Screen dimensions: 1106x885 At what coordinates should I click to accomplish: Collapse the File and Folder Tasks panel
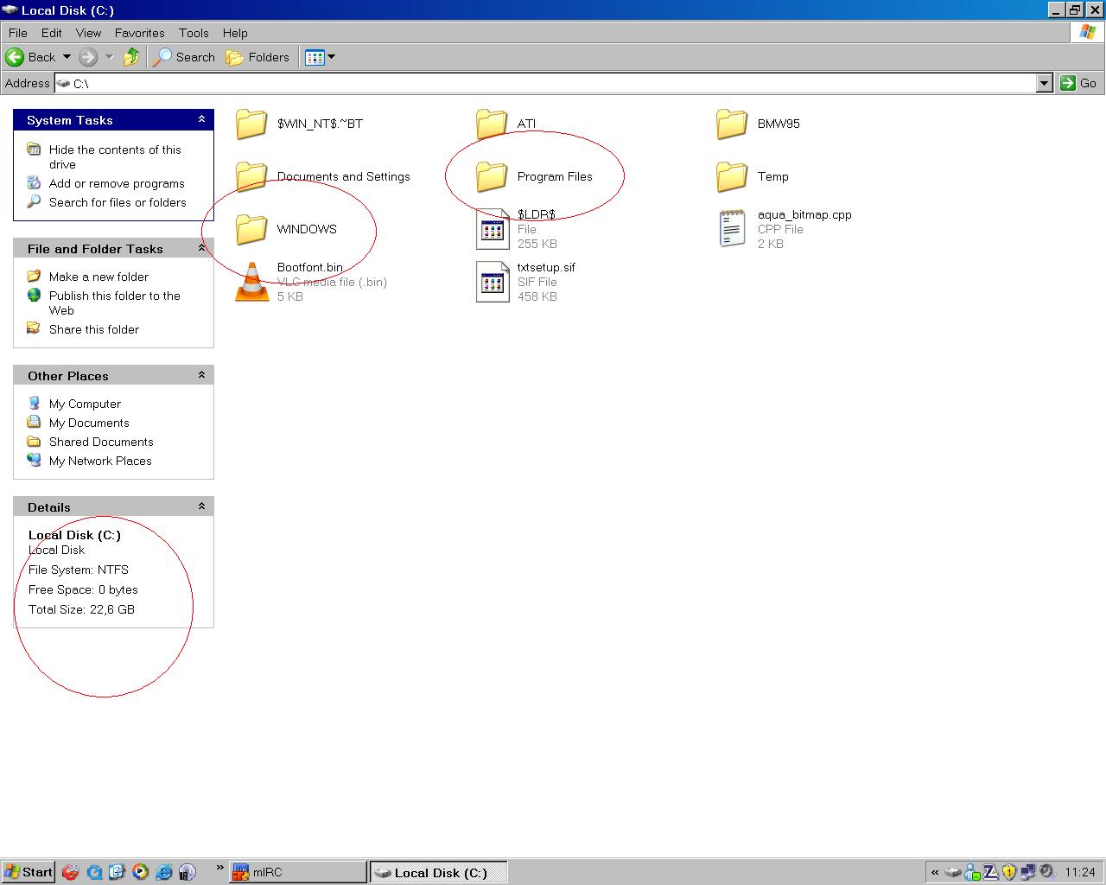click(201, 248)
